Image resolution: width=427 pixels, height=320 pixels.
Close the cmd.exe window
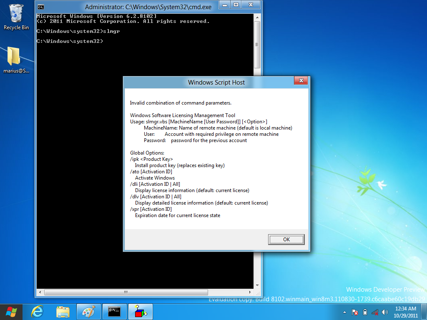251,5
